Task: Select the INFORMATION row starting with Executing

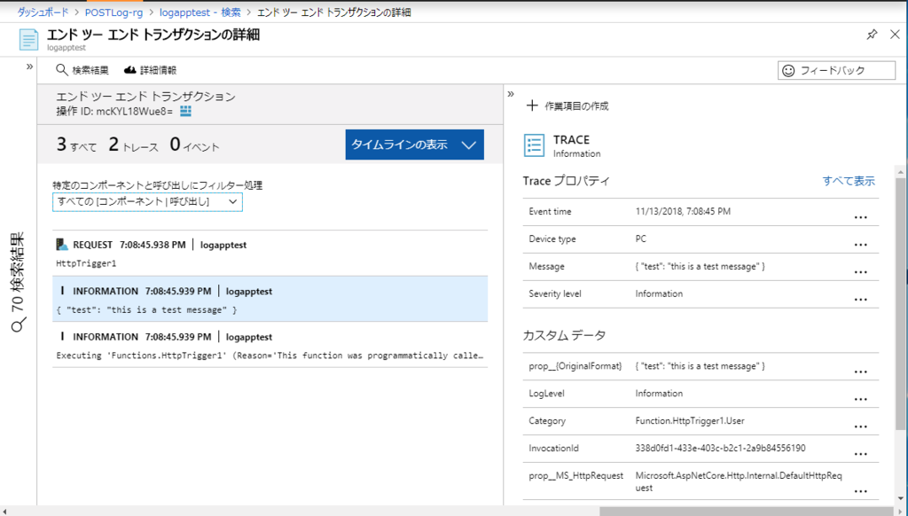Action: pos(270,345)
